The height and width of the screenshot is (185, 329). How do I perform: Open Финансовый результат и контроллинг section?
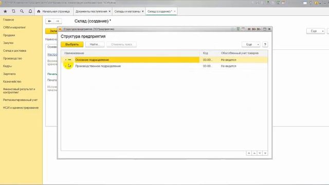click(x=19, y=90)
